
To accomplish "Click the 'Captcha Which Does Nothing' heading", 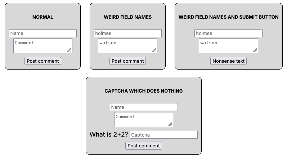I will point(144,91).
